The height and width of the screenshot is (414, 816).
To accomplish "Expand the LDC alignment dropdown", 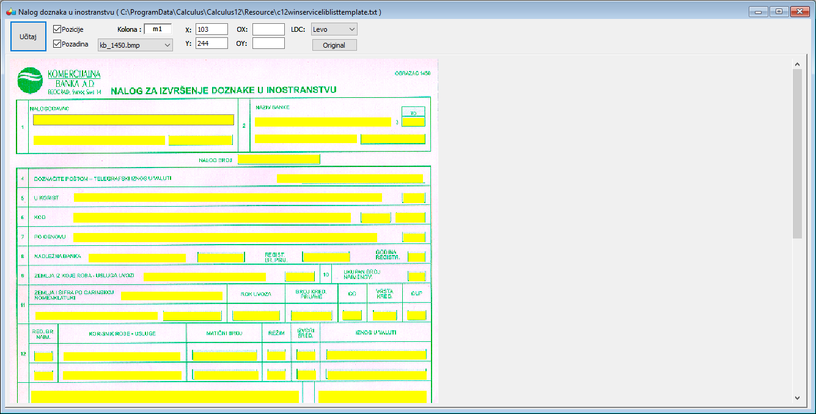I will point(334,29).
